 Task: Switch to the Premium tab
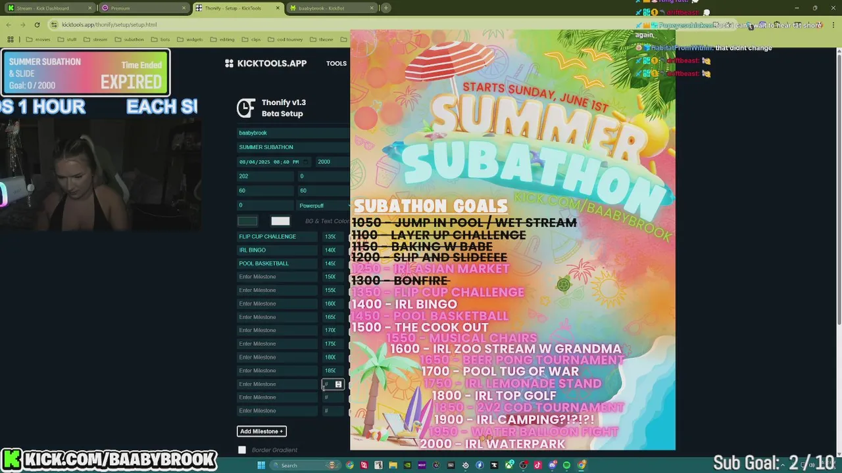(x=143, y=8)
